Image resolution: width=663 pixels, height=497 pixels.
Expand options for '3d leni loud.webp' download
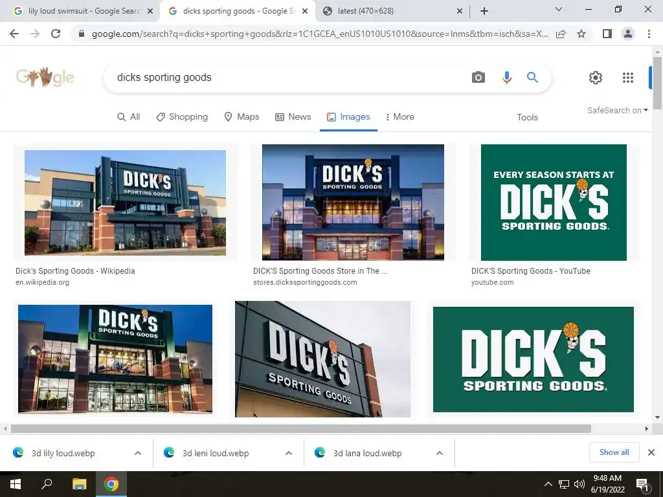coord(289,453)
